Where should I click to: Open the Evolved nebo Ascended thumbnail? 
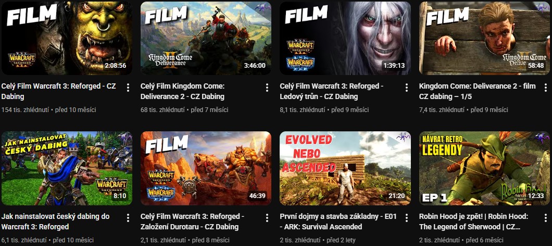[345, 168]
